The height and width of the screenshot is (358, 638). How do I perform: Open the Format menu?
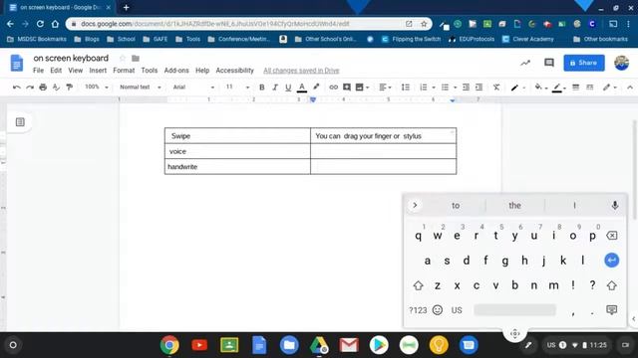(124, 71)
